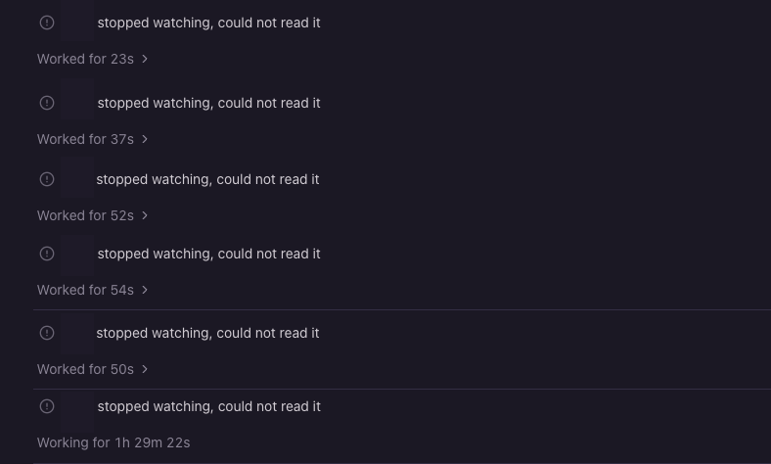Viewport: 771px width, 464px height.
Task: Show details of Worked for 50s
Action: pos(92,369)
